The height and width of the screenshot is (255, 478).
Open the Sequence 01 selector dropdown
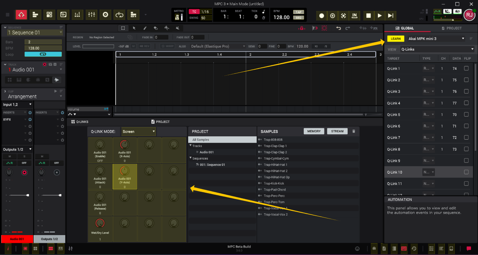35,32
